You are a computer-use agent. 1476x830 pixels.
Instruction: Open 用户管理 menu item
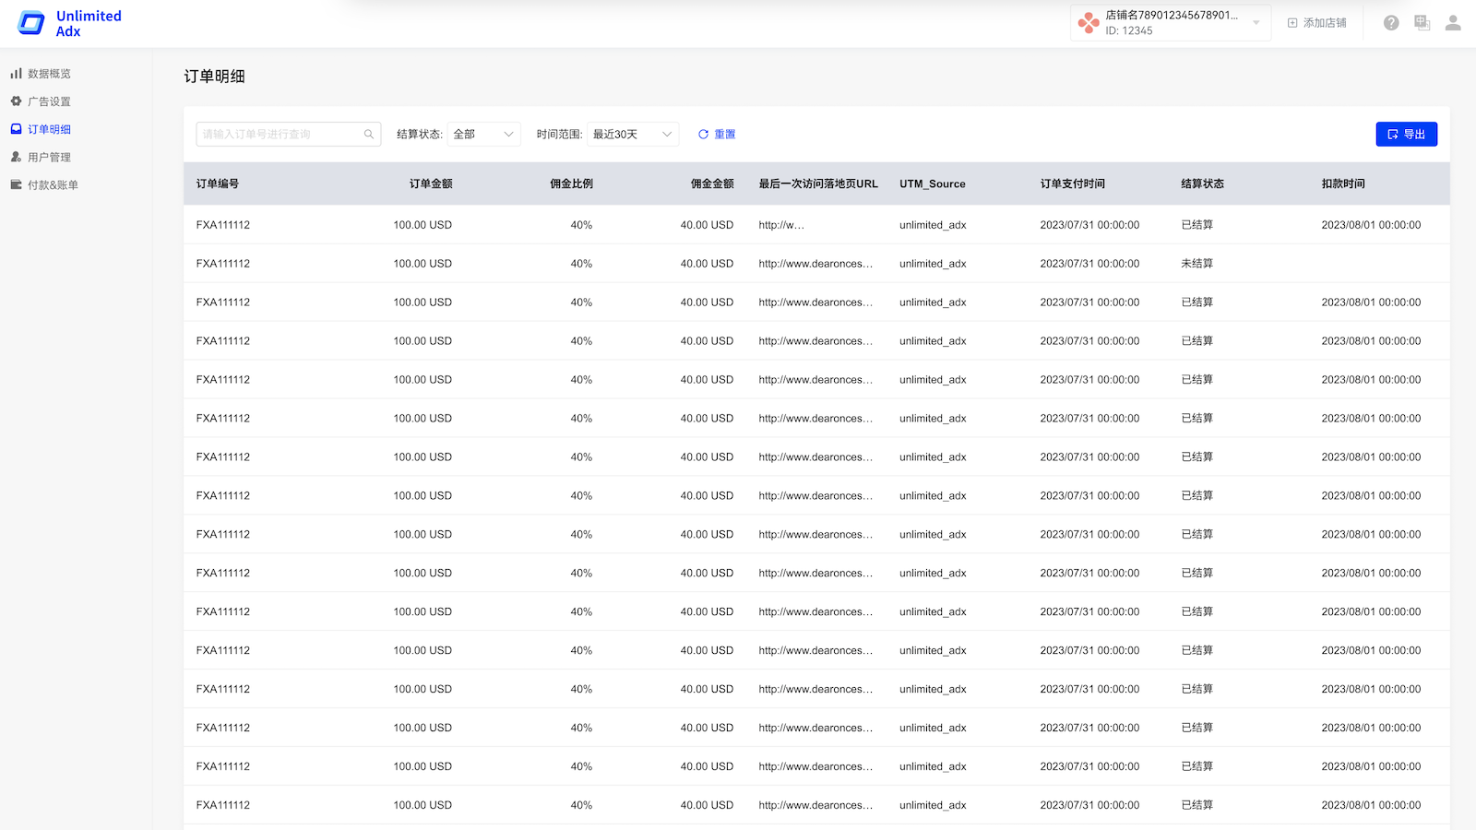pos(49,157)
